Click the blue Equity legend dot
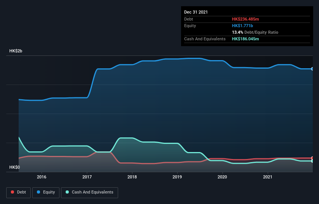 click(38, 192)
